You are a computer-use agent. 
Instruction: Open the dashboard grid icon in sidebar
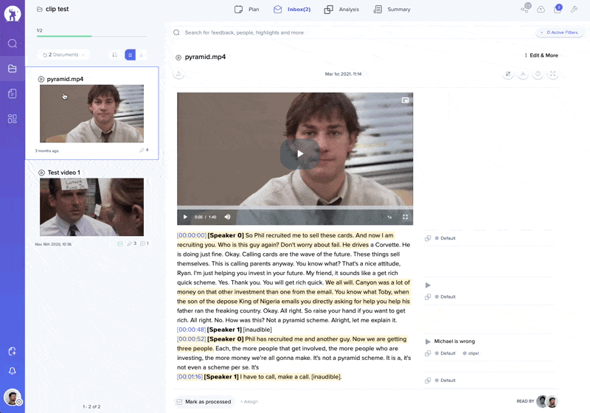point(13,119)
